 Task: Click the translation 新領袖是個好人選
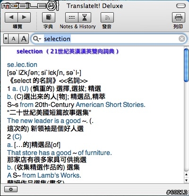tap(57, 129)
